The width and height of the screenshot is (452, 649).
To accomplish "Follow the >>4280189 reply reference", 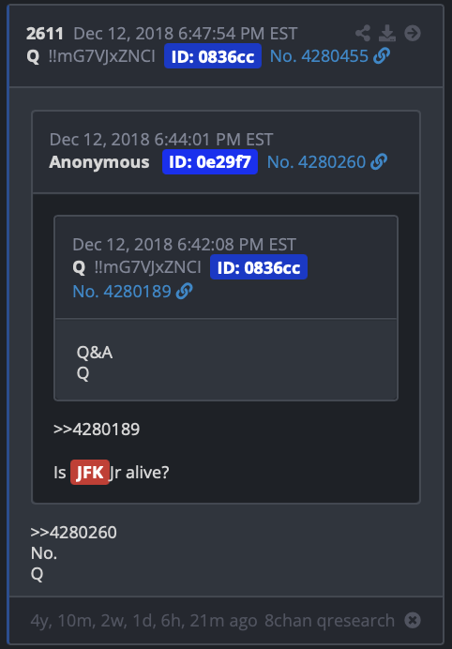I will 97,430.
